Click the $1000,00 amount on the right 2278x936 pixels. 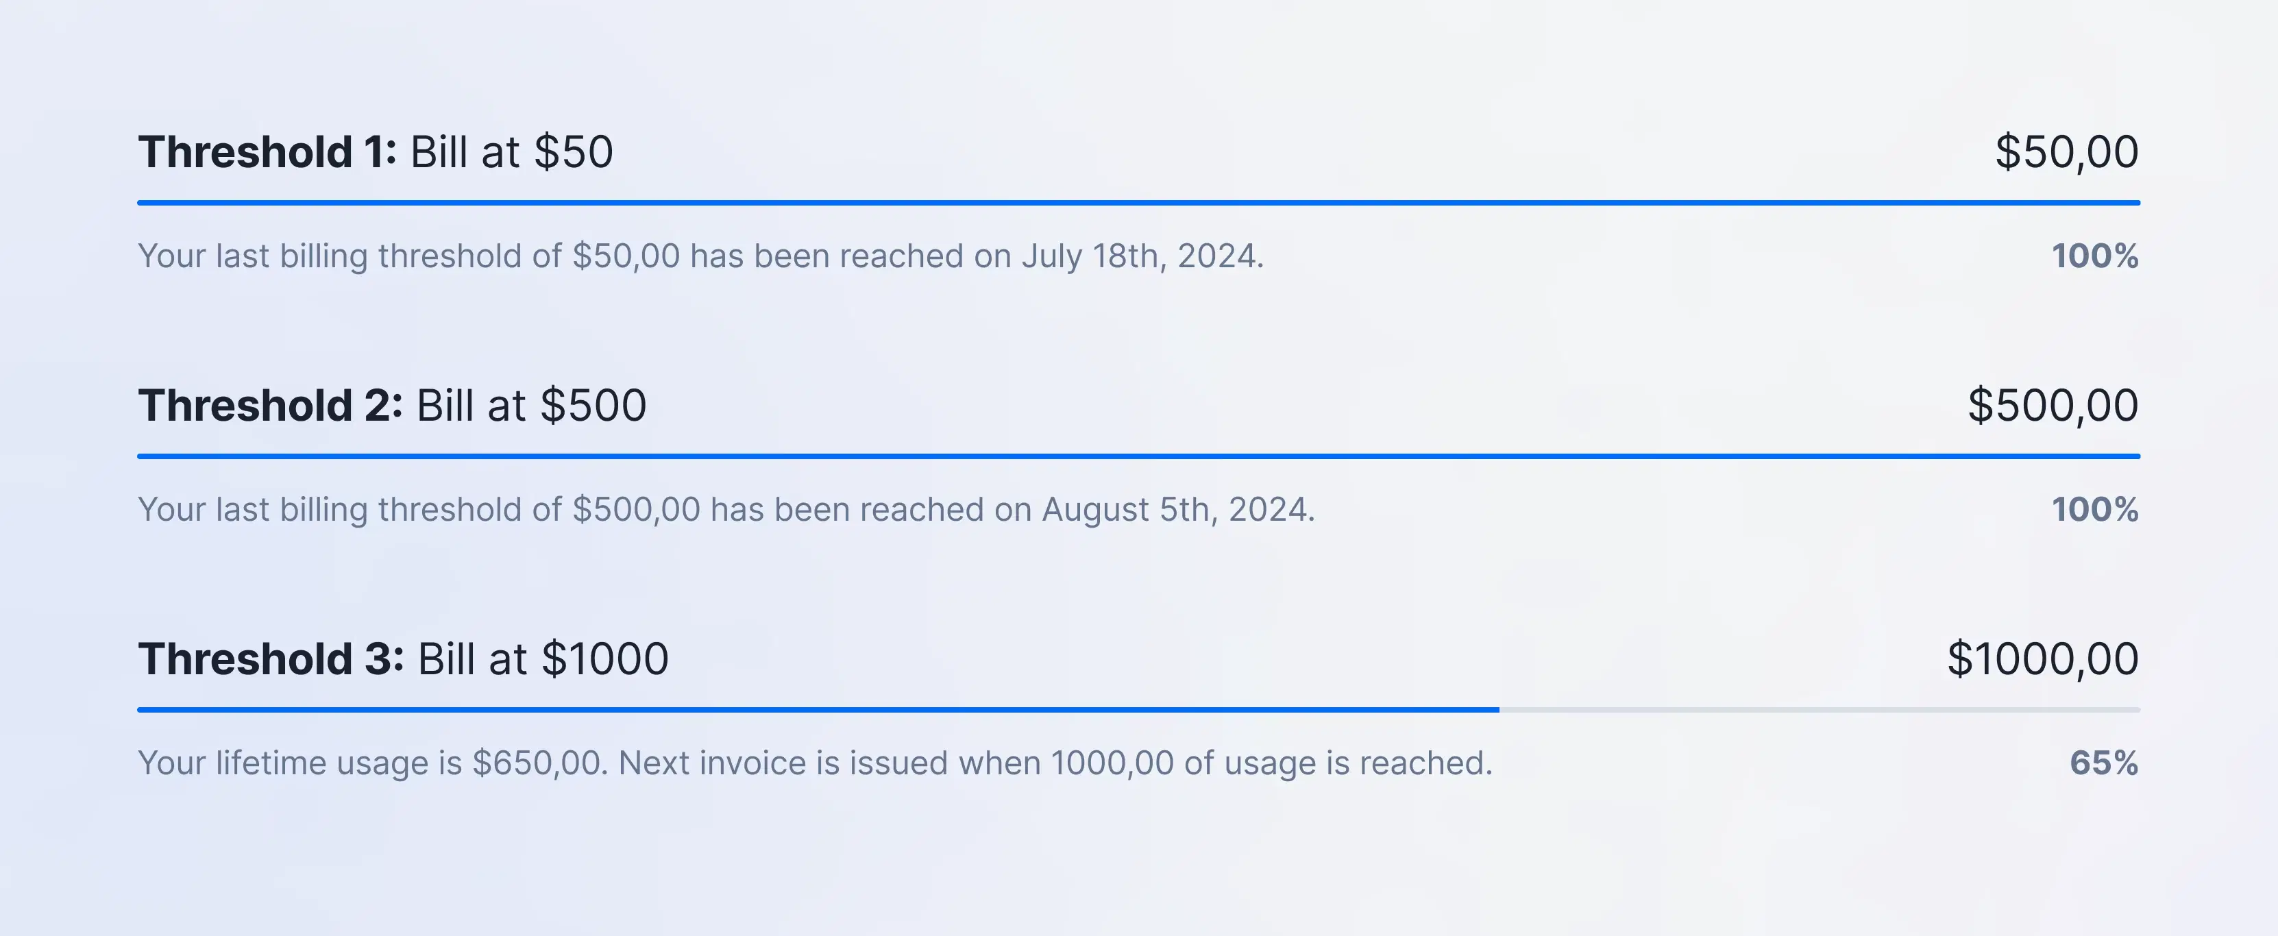(2042, 659)
